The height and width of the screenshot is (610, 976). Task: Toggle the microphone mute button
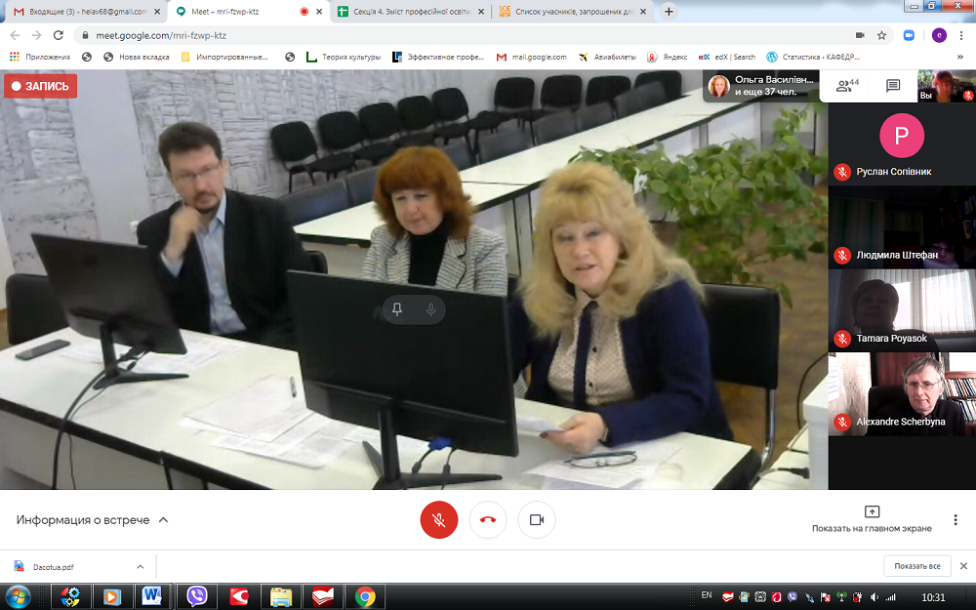coord(439,519)
